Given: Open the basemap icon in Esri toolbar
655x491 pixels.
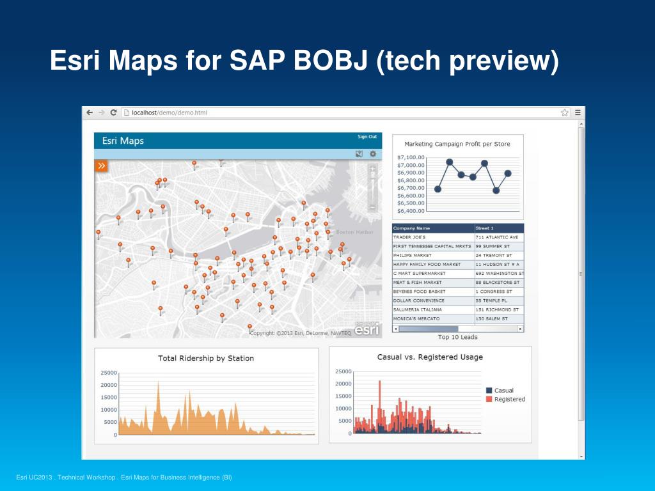Looking at the screenshot, I should point(359,154).
